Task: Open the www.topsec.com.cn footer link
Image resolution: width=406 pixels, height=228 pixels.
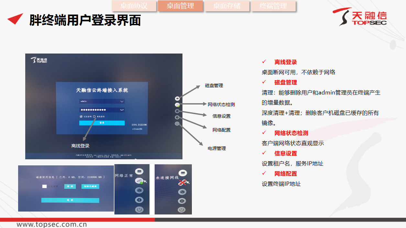Action: point(52,224)
